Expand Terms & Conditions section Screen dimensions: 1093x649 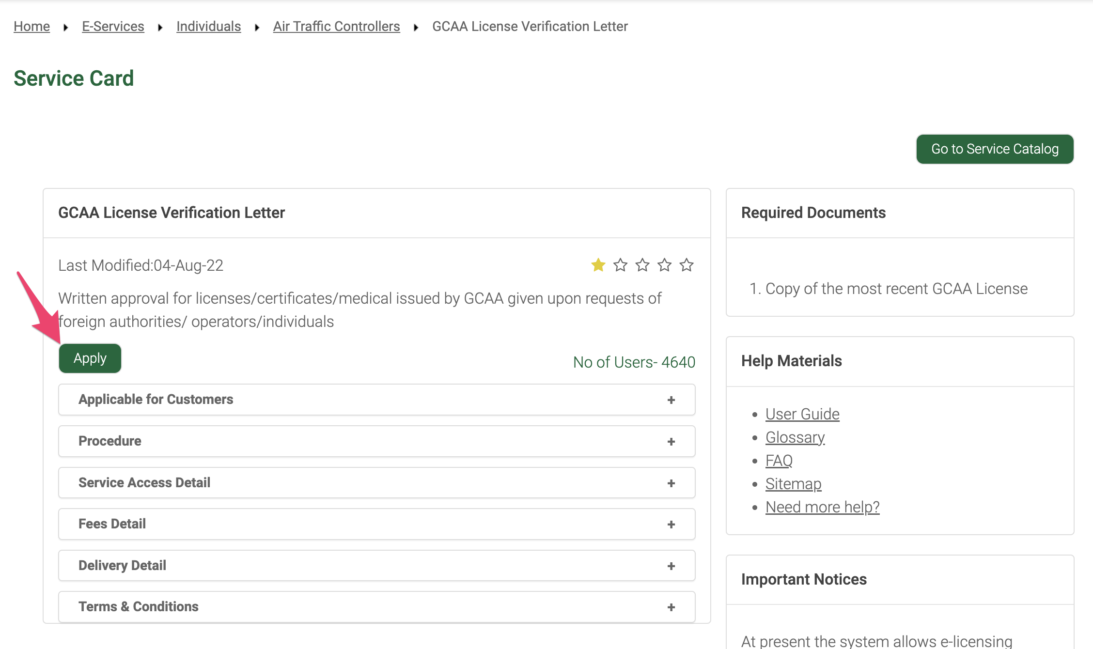click(x=377, y=607)
